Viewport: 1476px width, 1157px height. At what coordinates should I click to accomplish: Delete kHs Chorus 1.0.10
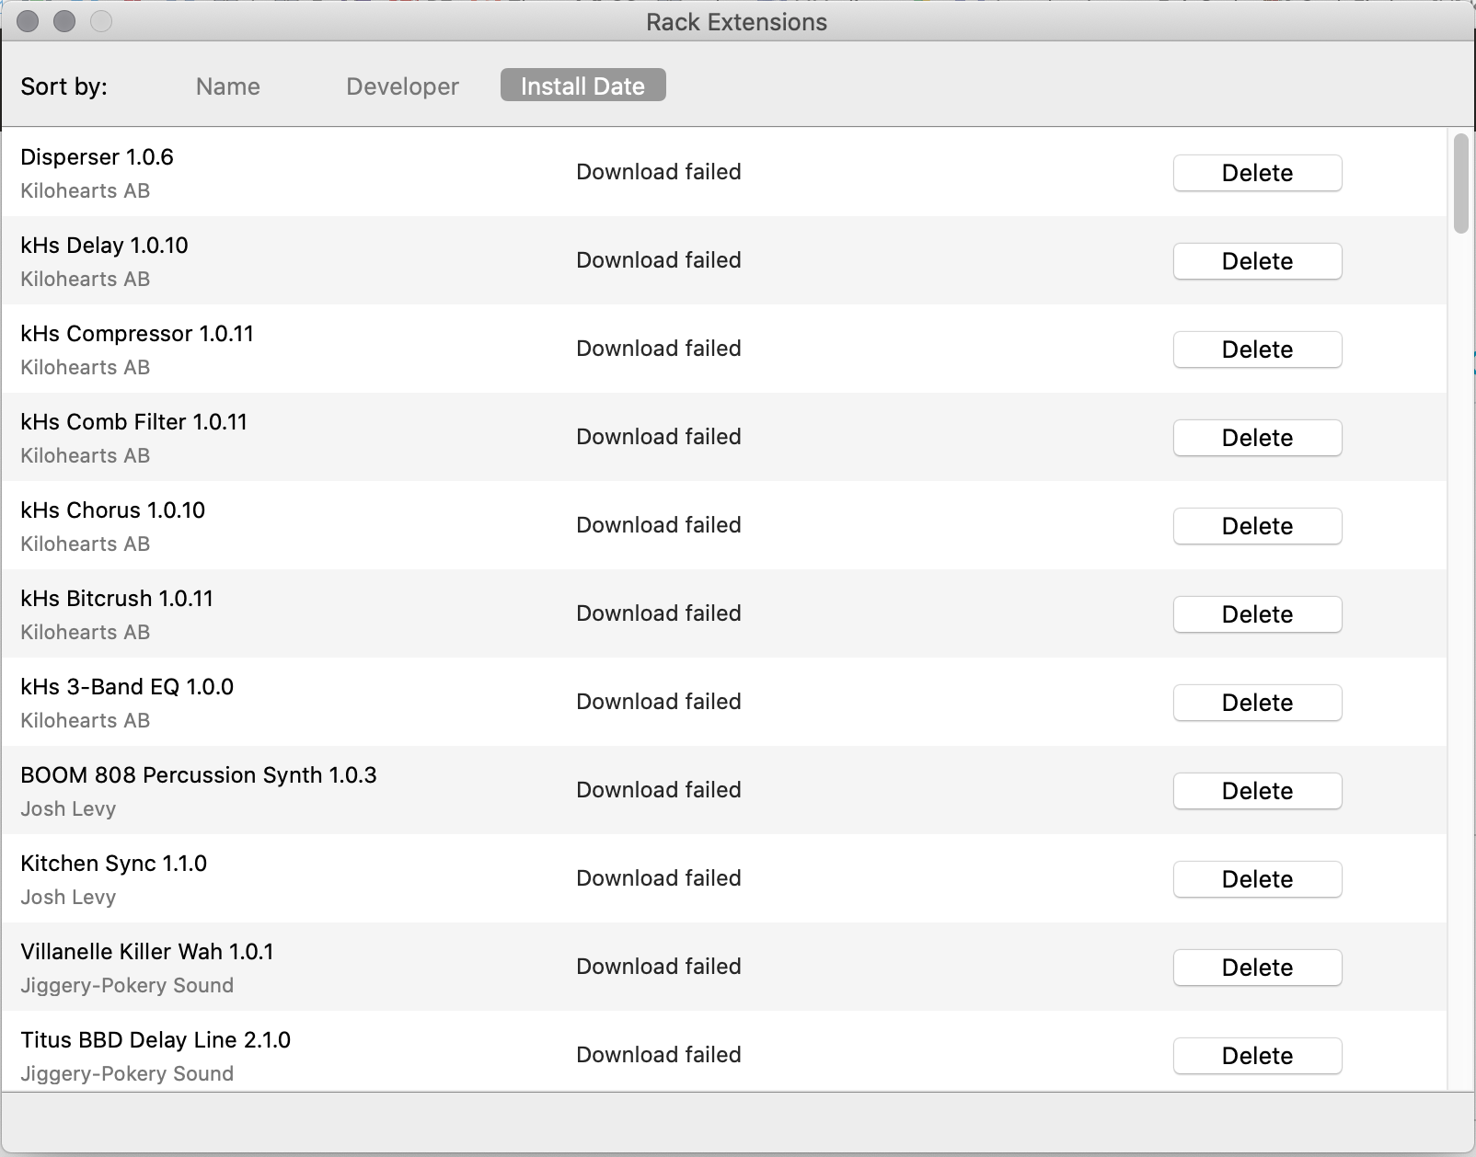[1257, 526]
